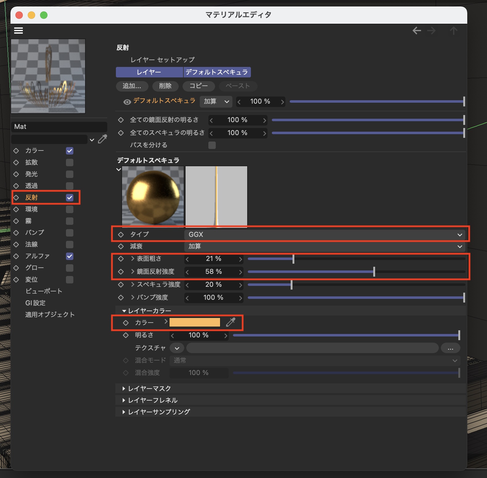Click the orange layer color swatch
487x478 pixels.
point(195,322)
